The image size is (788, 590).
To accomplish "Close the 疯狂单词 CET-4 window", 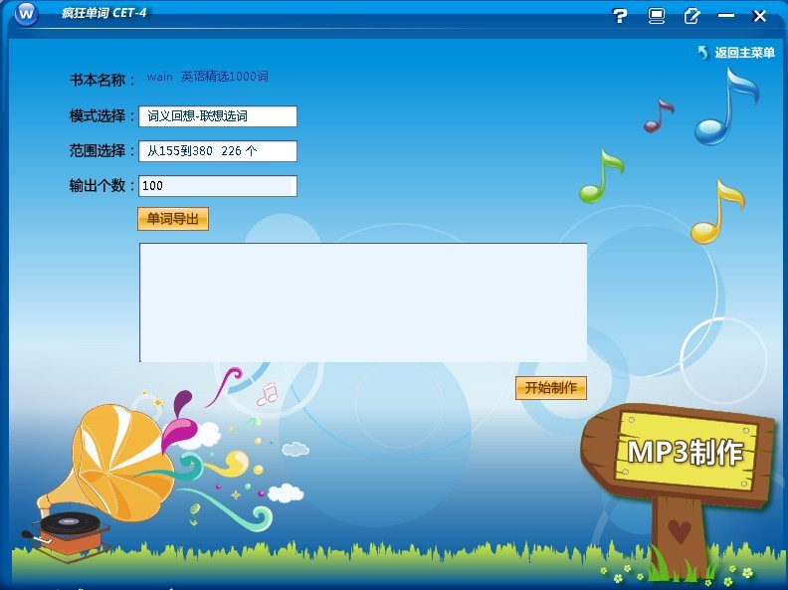I will coord(759,16).
